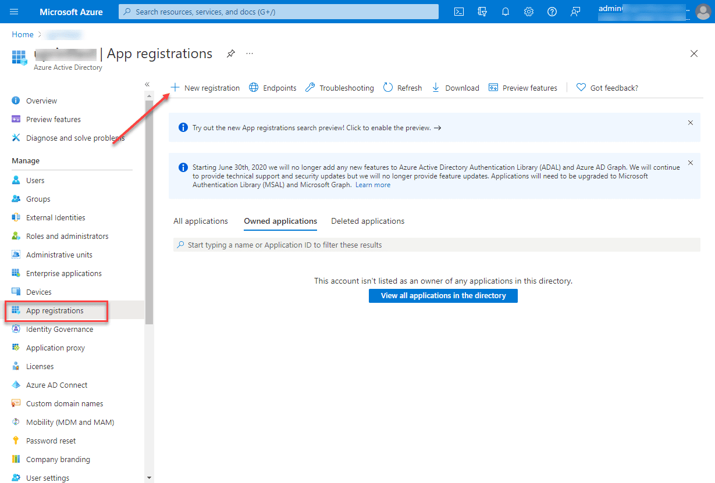Open the Directory and subscription filter icon
Image resolution: width=715 pixels, height=483 pixels.
tap(482, 12)
